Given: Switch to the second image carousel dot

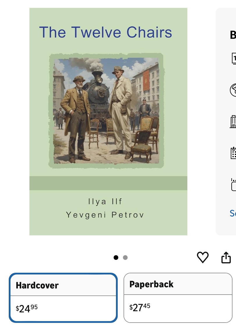Looking at the screenshot, I should [125, 258].
